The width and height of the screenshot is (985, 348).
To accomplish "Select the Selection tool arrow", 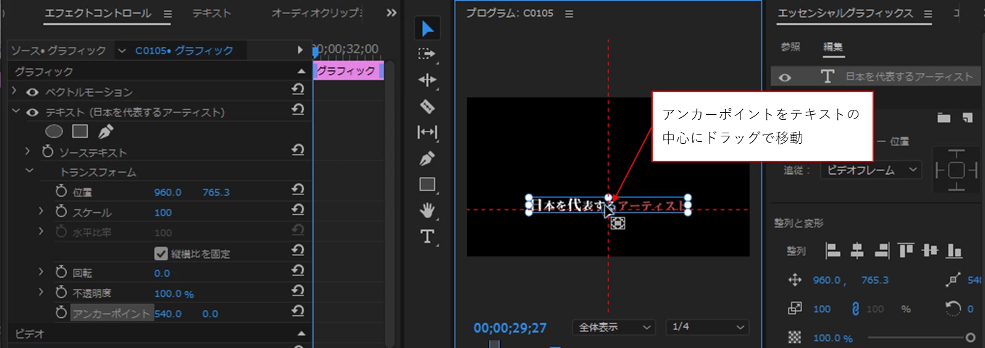I will pos(427,28).
